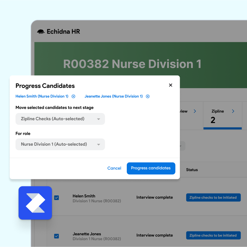The height and width of the screenshot is (247, 247).
Task: Click Division 1 Nurse (R00382) under Helen Smith
Action: click(97, 201)
